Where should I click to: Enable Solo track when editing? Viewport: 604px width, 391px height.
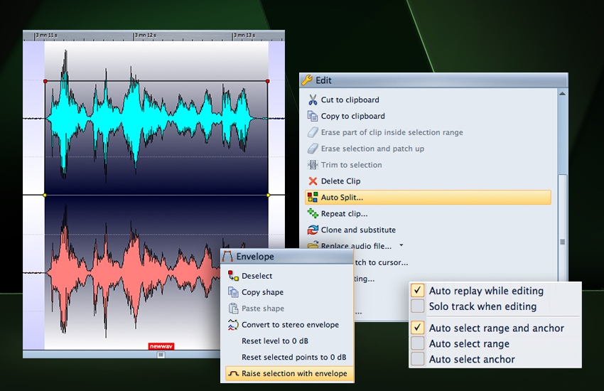418,306
